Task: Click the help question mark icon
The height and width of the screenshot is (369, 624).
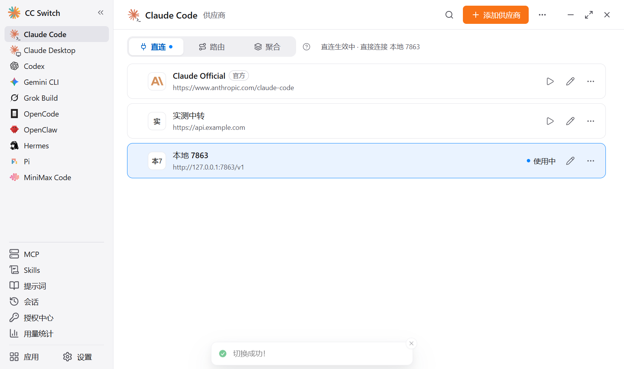Action: click(306, 47)
